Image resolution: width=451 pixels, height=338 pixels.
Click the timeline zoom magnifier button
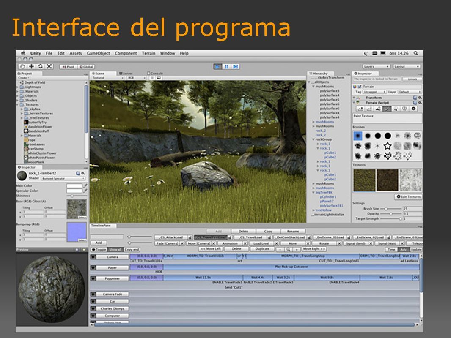click(x=288, y=250)
